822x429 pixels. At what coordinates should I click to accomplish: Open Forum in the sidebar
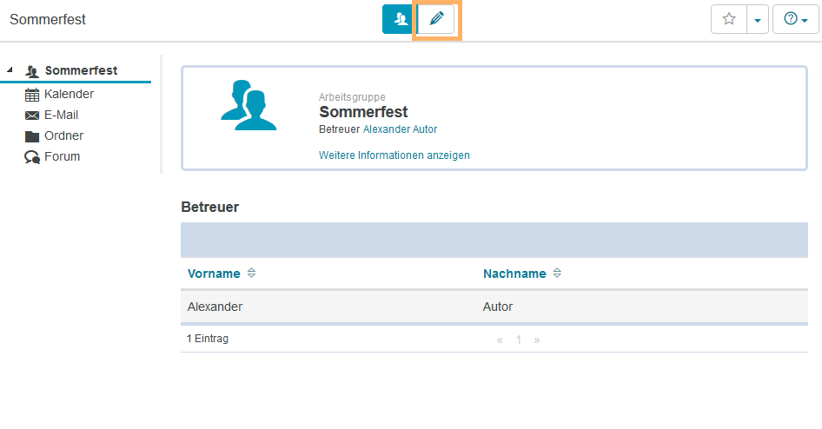62,156
